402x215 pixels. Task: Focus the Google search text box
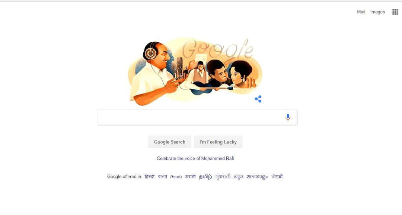191,117
